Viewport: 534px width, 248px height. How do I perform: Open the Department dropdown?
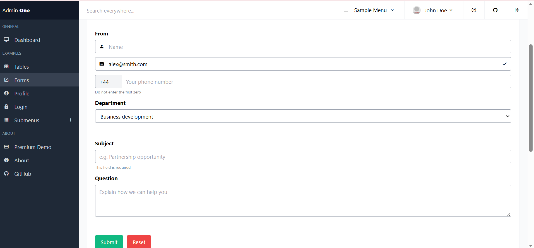303,116
